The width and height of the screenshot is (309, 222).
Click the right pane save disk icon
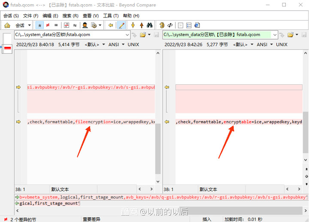click(304, 35)
